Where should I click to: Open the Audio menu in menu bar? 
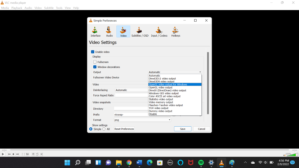point(28,8)
